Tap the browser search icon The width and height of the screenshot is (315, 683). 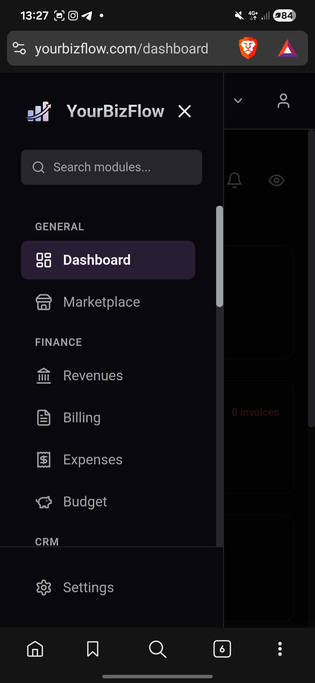point(157,649)
